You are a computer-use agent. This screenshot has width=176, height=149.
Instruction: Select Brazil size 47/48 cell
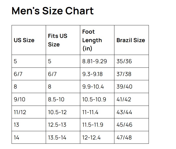pos(124,137)
